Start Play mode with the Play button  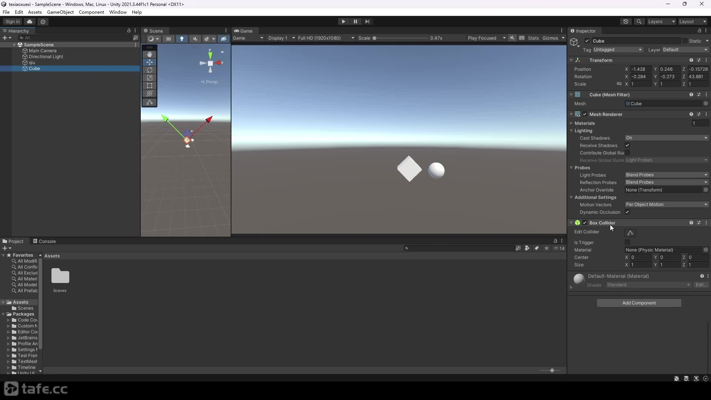coord(343,21)
